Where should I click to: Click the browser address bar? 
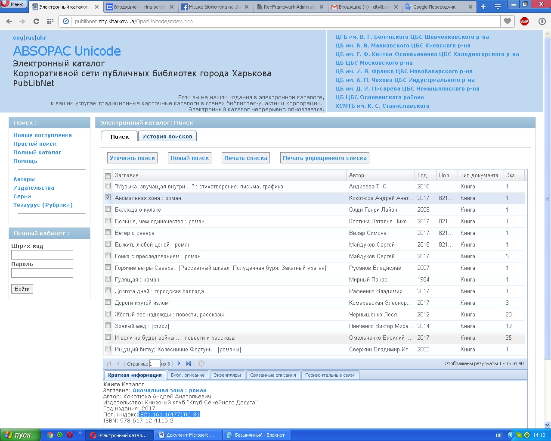click(280, 21)
